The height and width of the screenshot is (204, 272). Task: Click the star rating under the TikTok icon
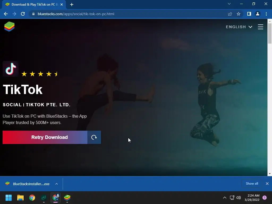click(40, 74)
